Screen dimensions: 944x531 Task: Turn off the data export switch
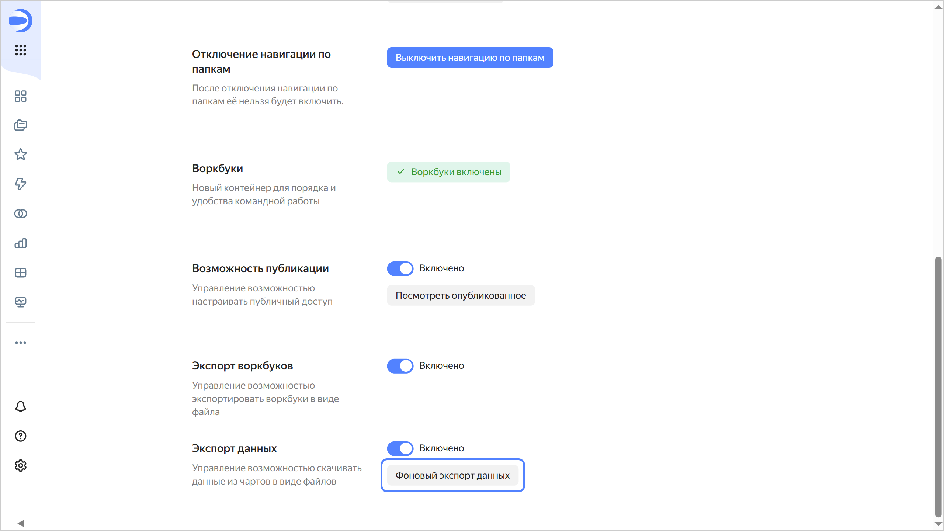click(400, 448)
